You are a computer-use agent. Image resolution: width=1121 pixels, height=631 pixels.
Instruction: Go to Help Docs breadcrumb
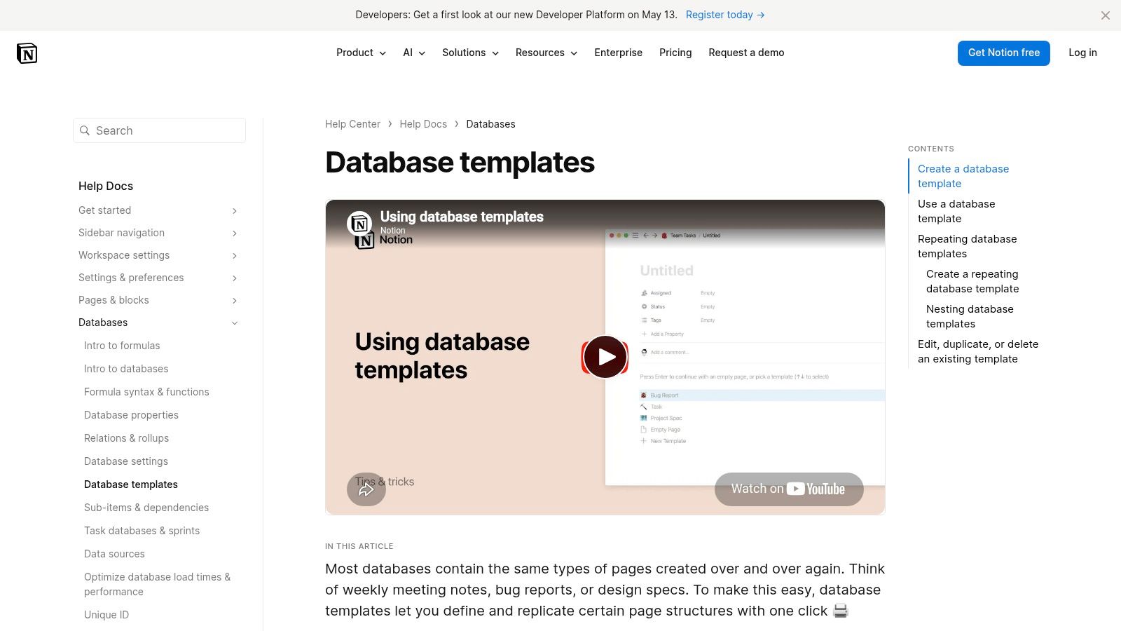(423, 124)
